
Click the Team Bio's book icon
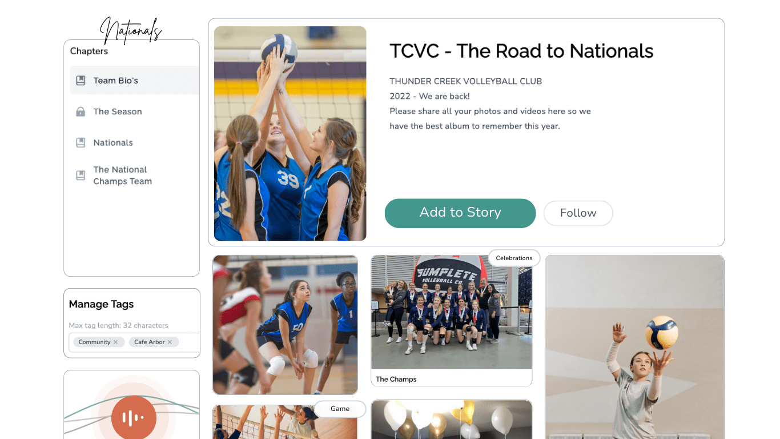point(81,81)
